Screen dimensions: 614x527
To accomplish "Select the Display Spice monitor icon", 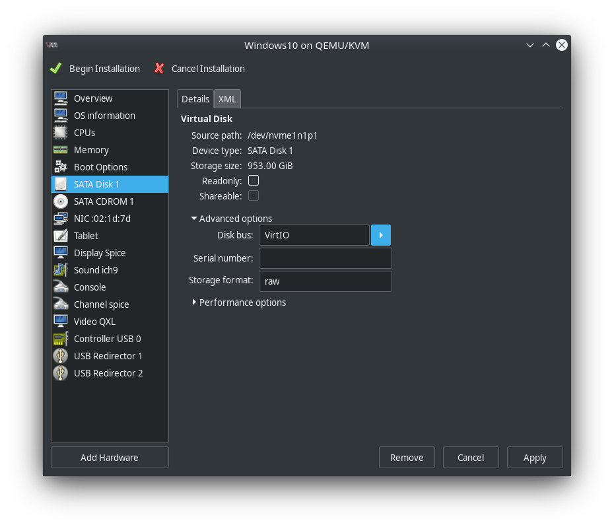I will point(61,253).
